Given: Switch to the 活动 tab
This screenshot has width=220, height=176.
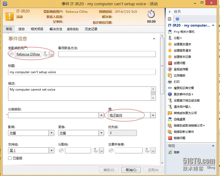Looking at the screenshot, I should coord(21,29).
